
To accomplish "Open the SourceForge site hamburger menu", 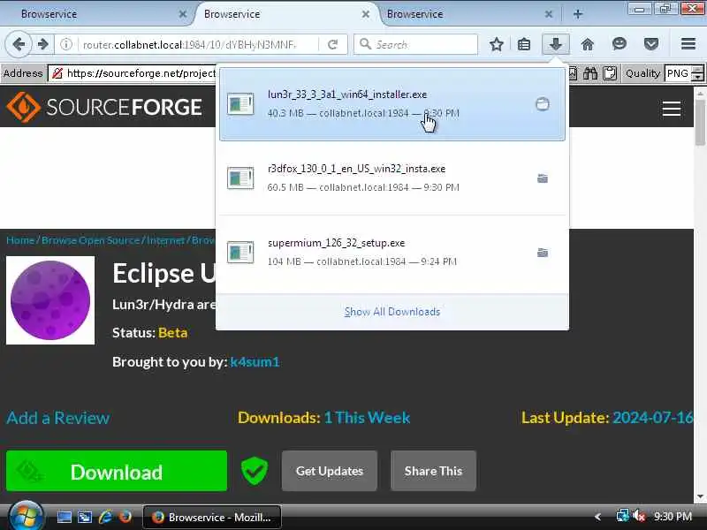I will coord(672,108).
